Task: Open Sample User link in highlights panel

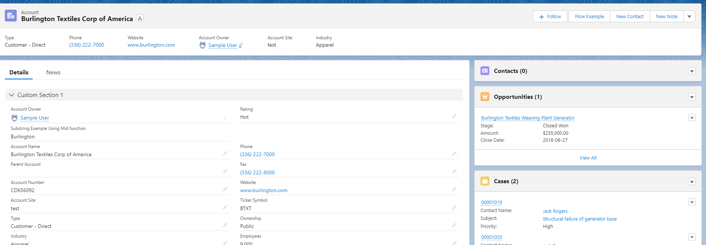Action: tap(223, 45)
